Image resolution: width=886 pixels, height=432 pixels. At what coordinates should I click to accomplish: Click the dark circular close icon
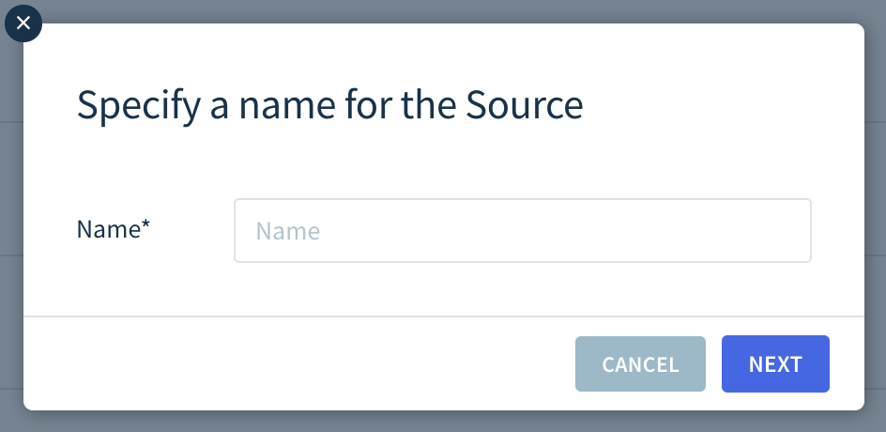click(x=23, y=23)
